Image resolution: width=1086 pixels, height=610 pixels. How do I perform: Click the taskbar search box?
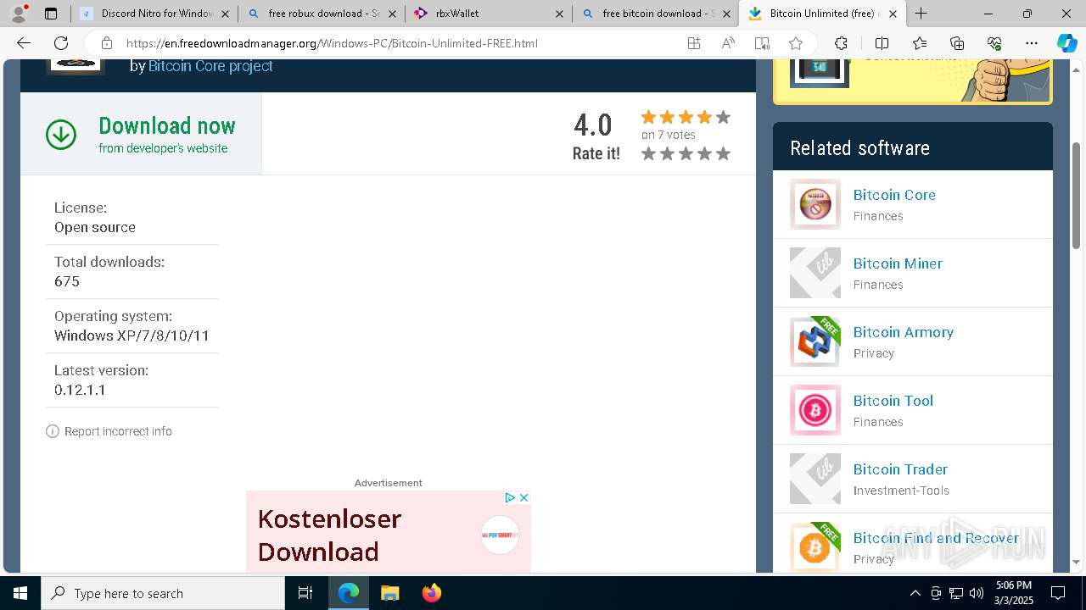click(x=163, y=593)
